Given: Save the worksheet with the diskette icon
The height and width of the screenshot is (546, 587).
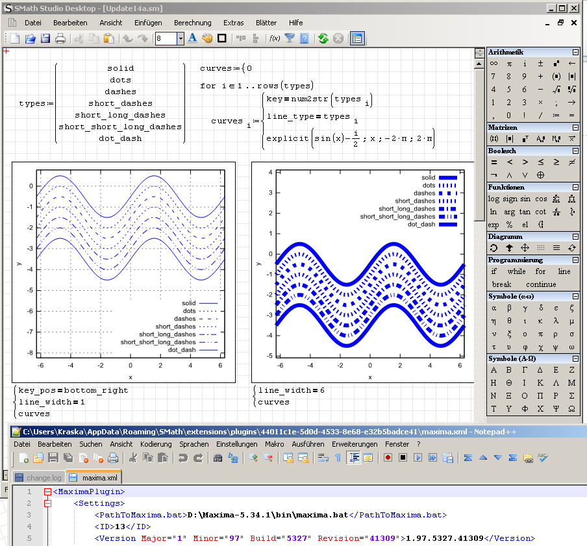Looking at the screenshot, I should [45, 38].
